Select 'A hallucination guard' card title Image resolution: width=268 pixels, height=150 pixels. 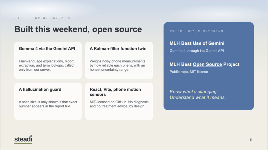point(40,89)
